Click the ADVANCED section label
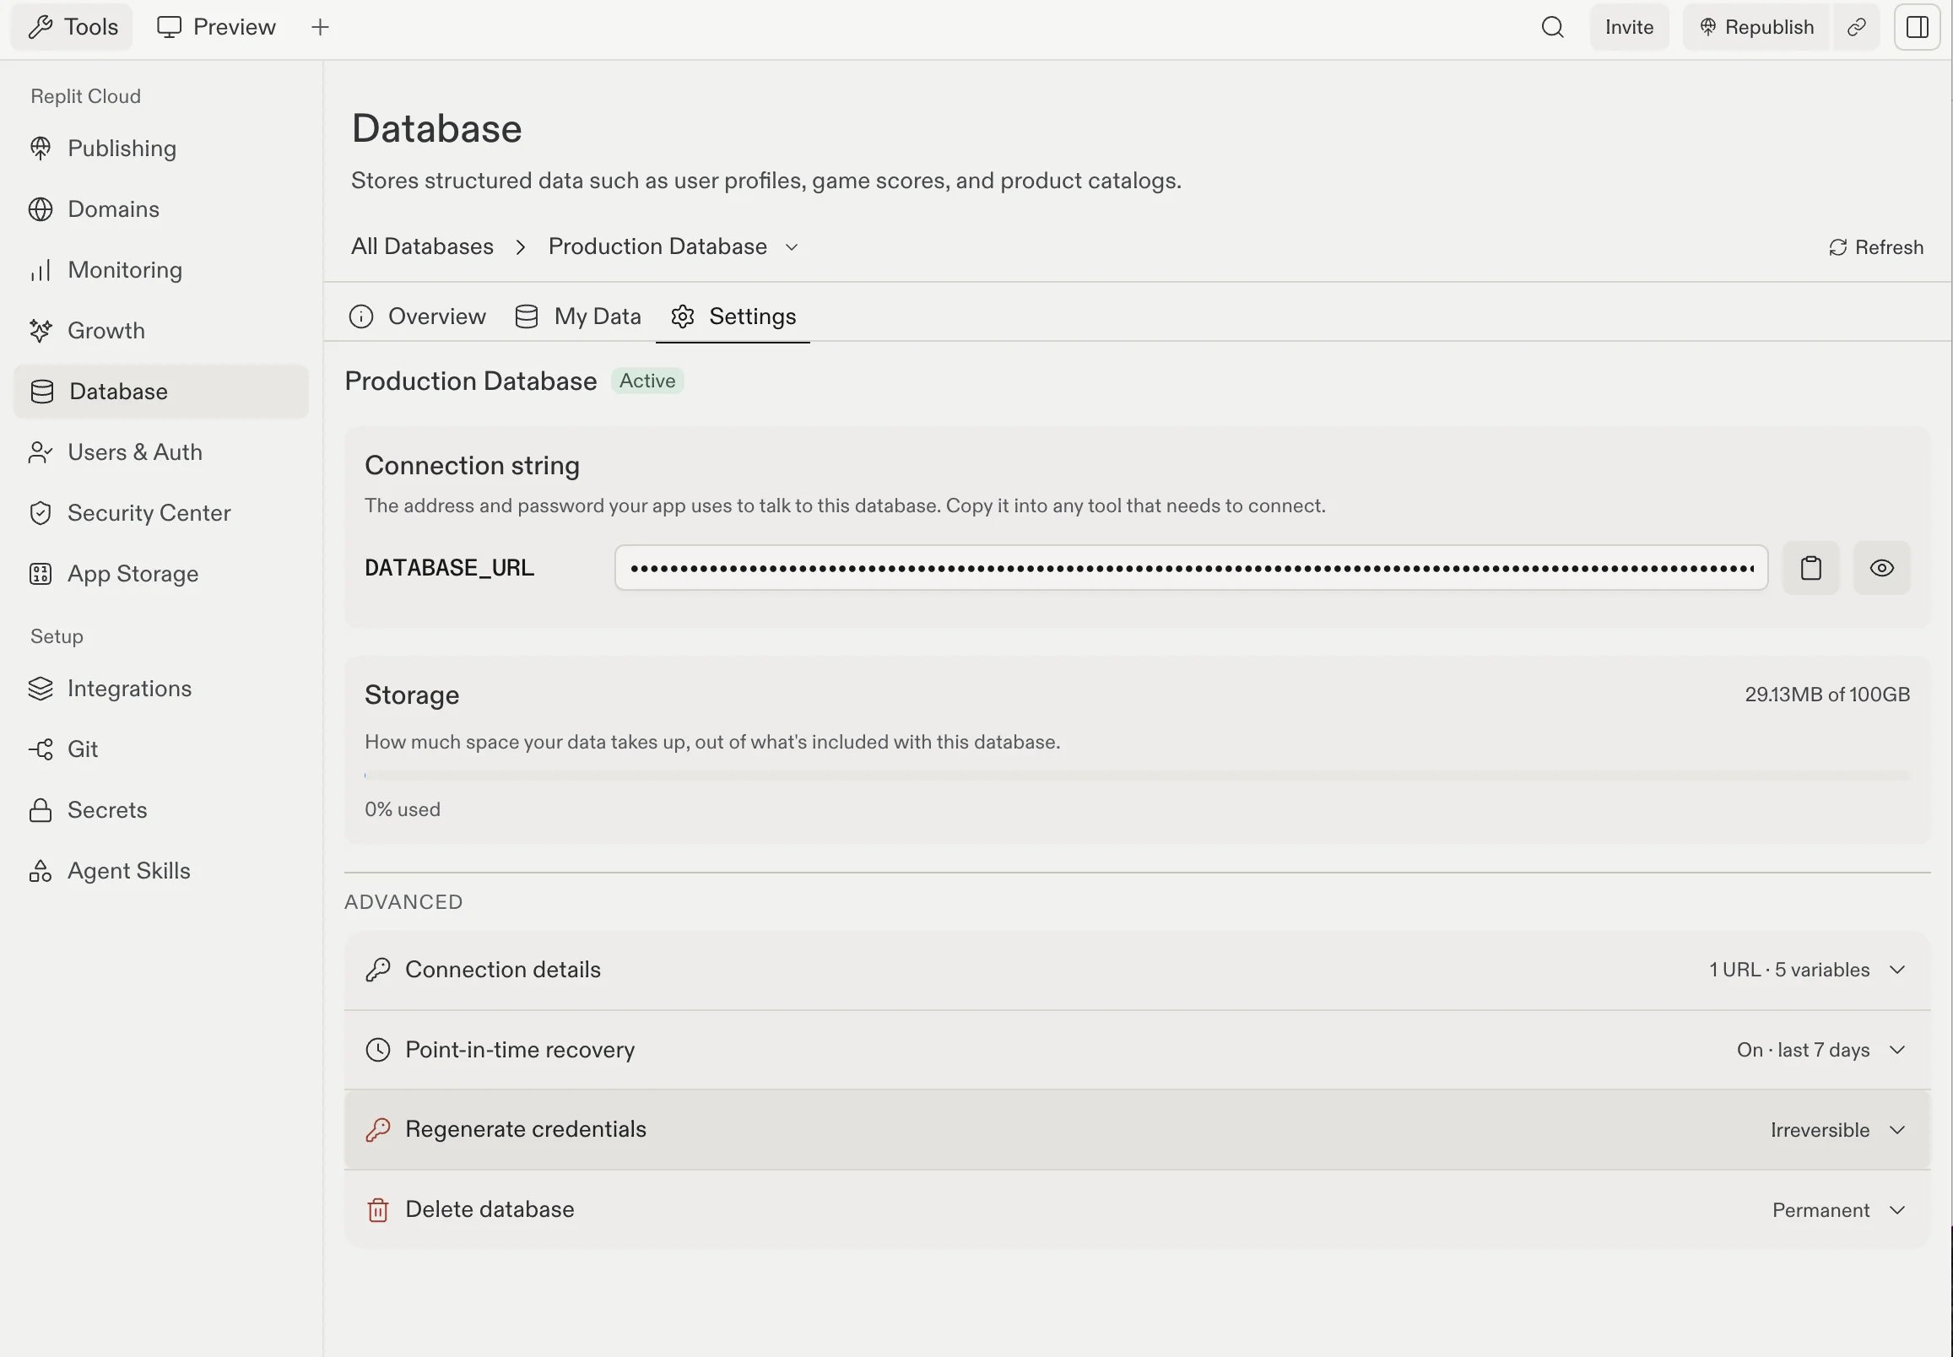 pyautogui.click(x=403, y=902)
